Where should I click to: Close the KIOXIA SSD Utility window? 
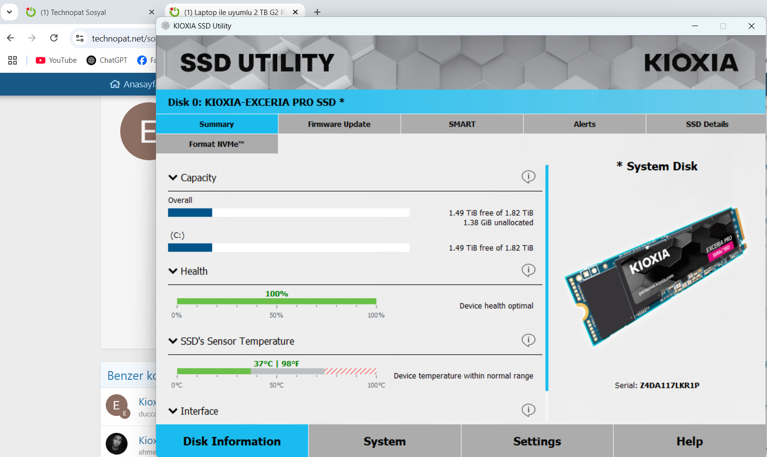(x=752, y=26)
